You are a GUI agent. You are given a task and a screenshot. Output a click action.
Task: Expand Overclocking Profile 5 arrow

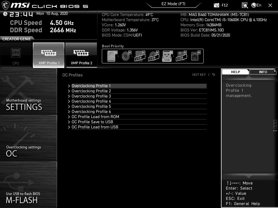[x=69, y=106]
